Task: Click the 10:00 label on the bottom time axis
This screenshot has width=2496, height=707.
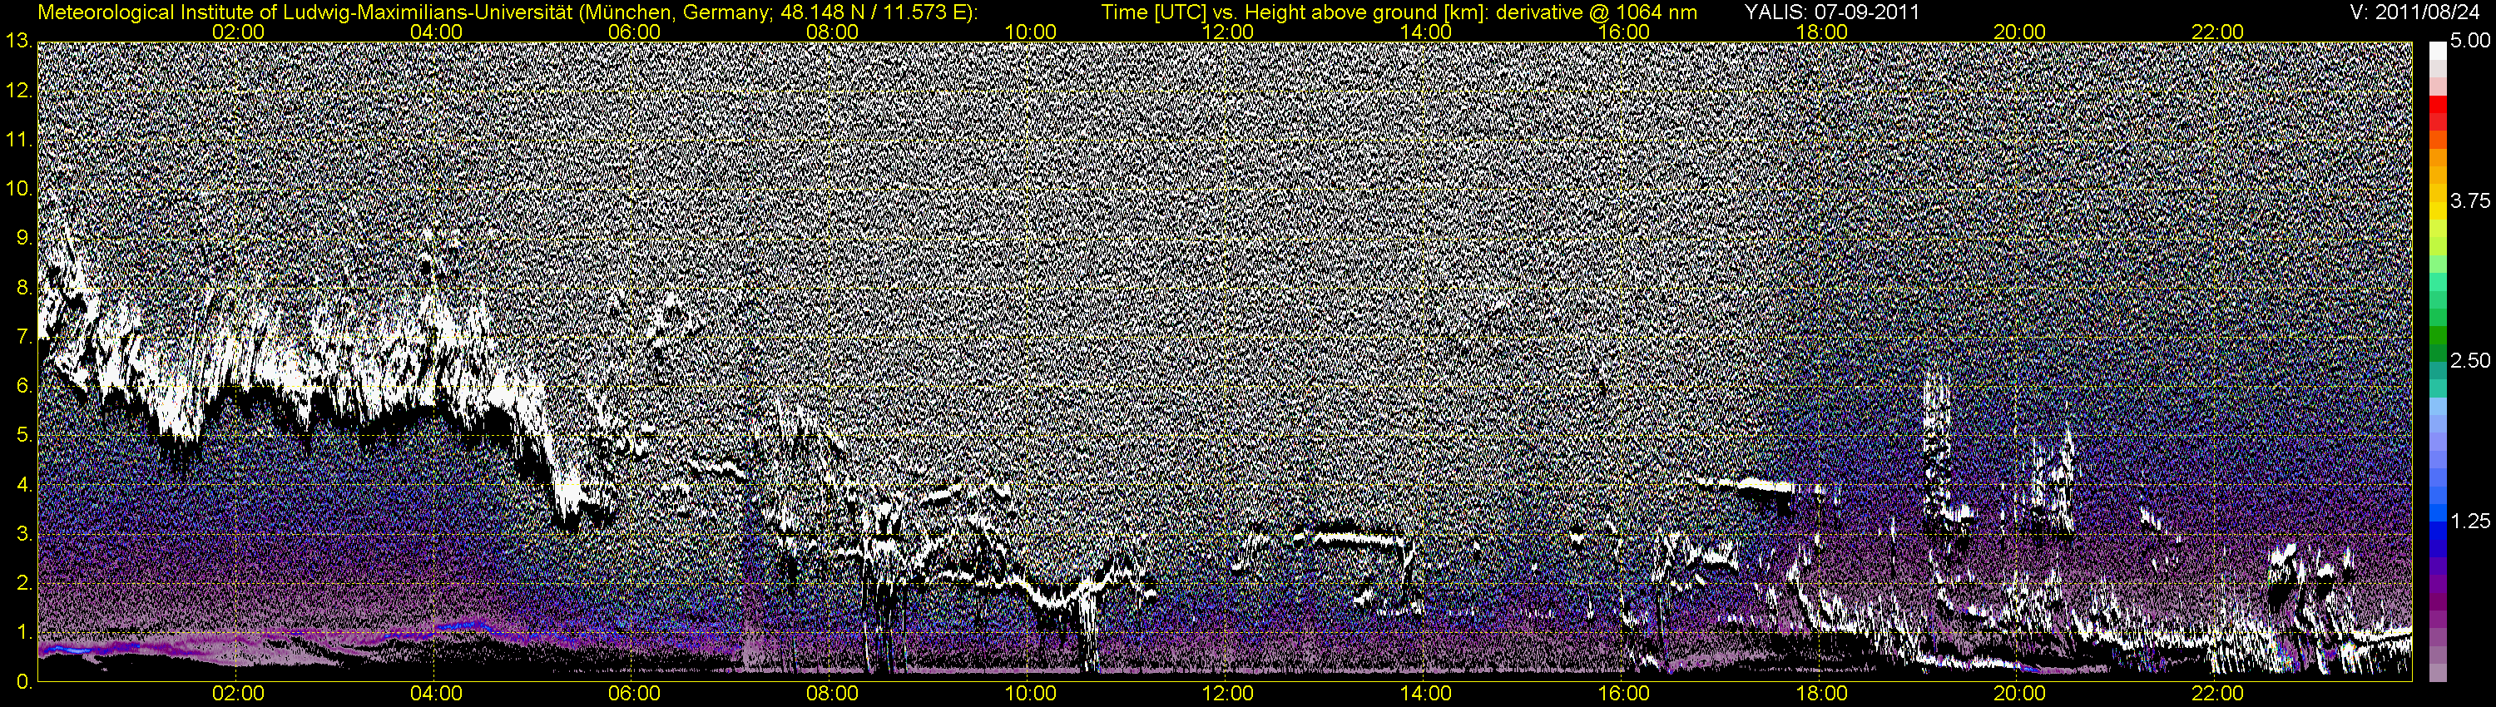Action: pos(1030,694)
